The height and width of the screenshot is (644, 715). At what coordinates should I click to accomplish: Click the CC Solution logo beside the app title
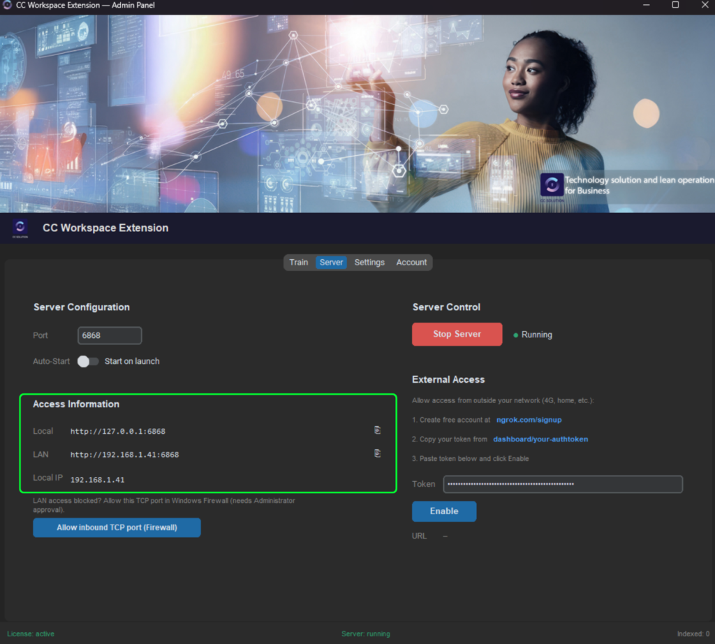20,228
